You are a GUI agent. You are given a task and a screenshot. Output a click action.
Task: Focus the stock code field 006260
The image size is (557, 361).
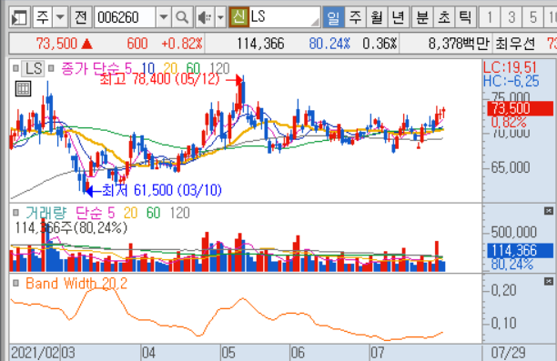125,17
